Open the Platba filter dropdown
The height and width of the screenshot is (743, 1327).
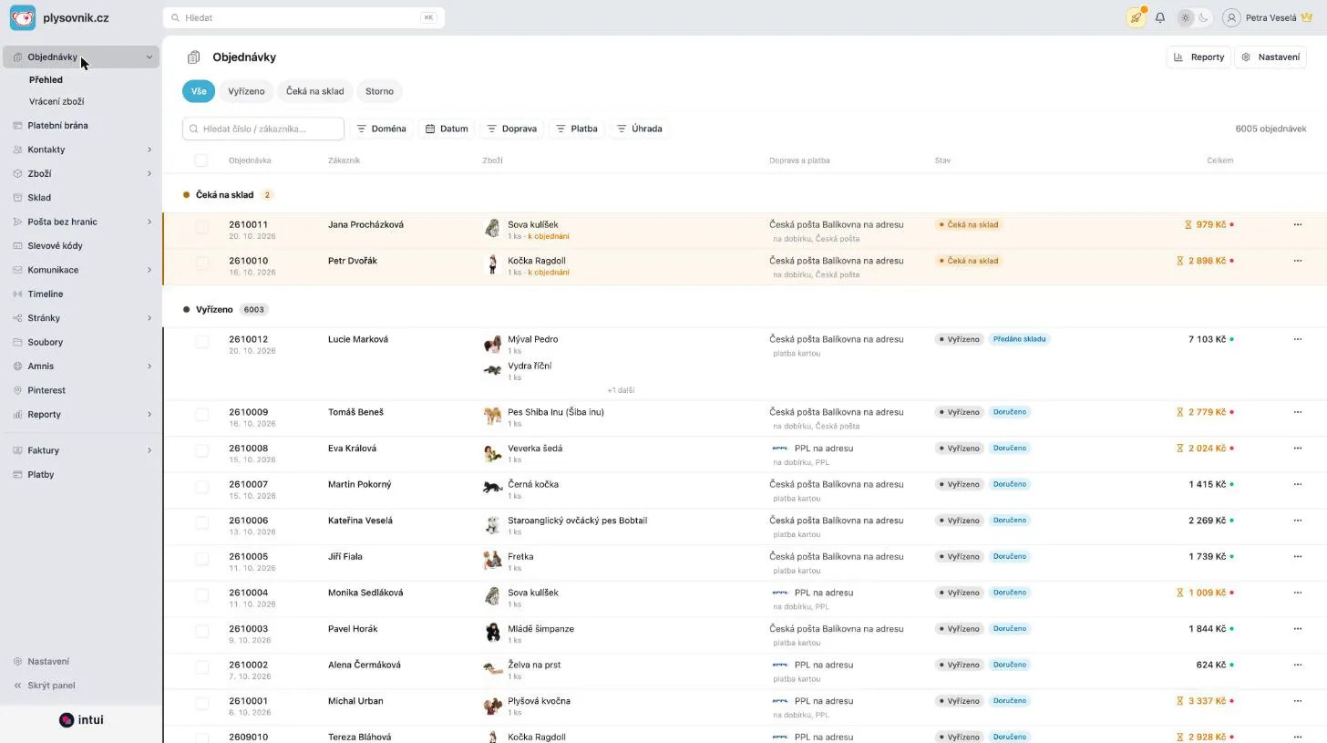(577, 129)
